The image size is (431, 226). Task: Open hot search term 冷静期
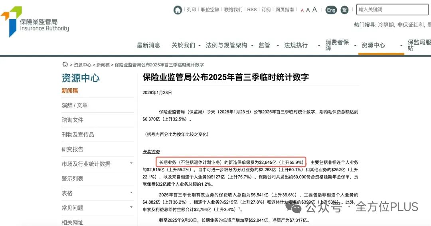pyautogui.click(x=386, y=25)
